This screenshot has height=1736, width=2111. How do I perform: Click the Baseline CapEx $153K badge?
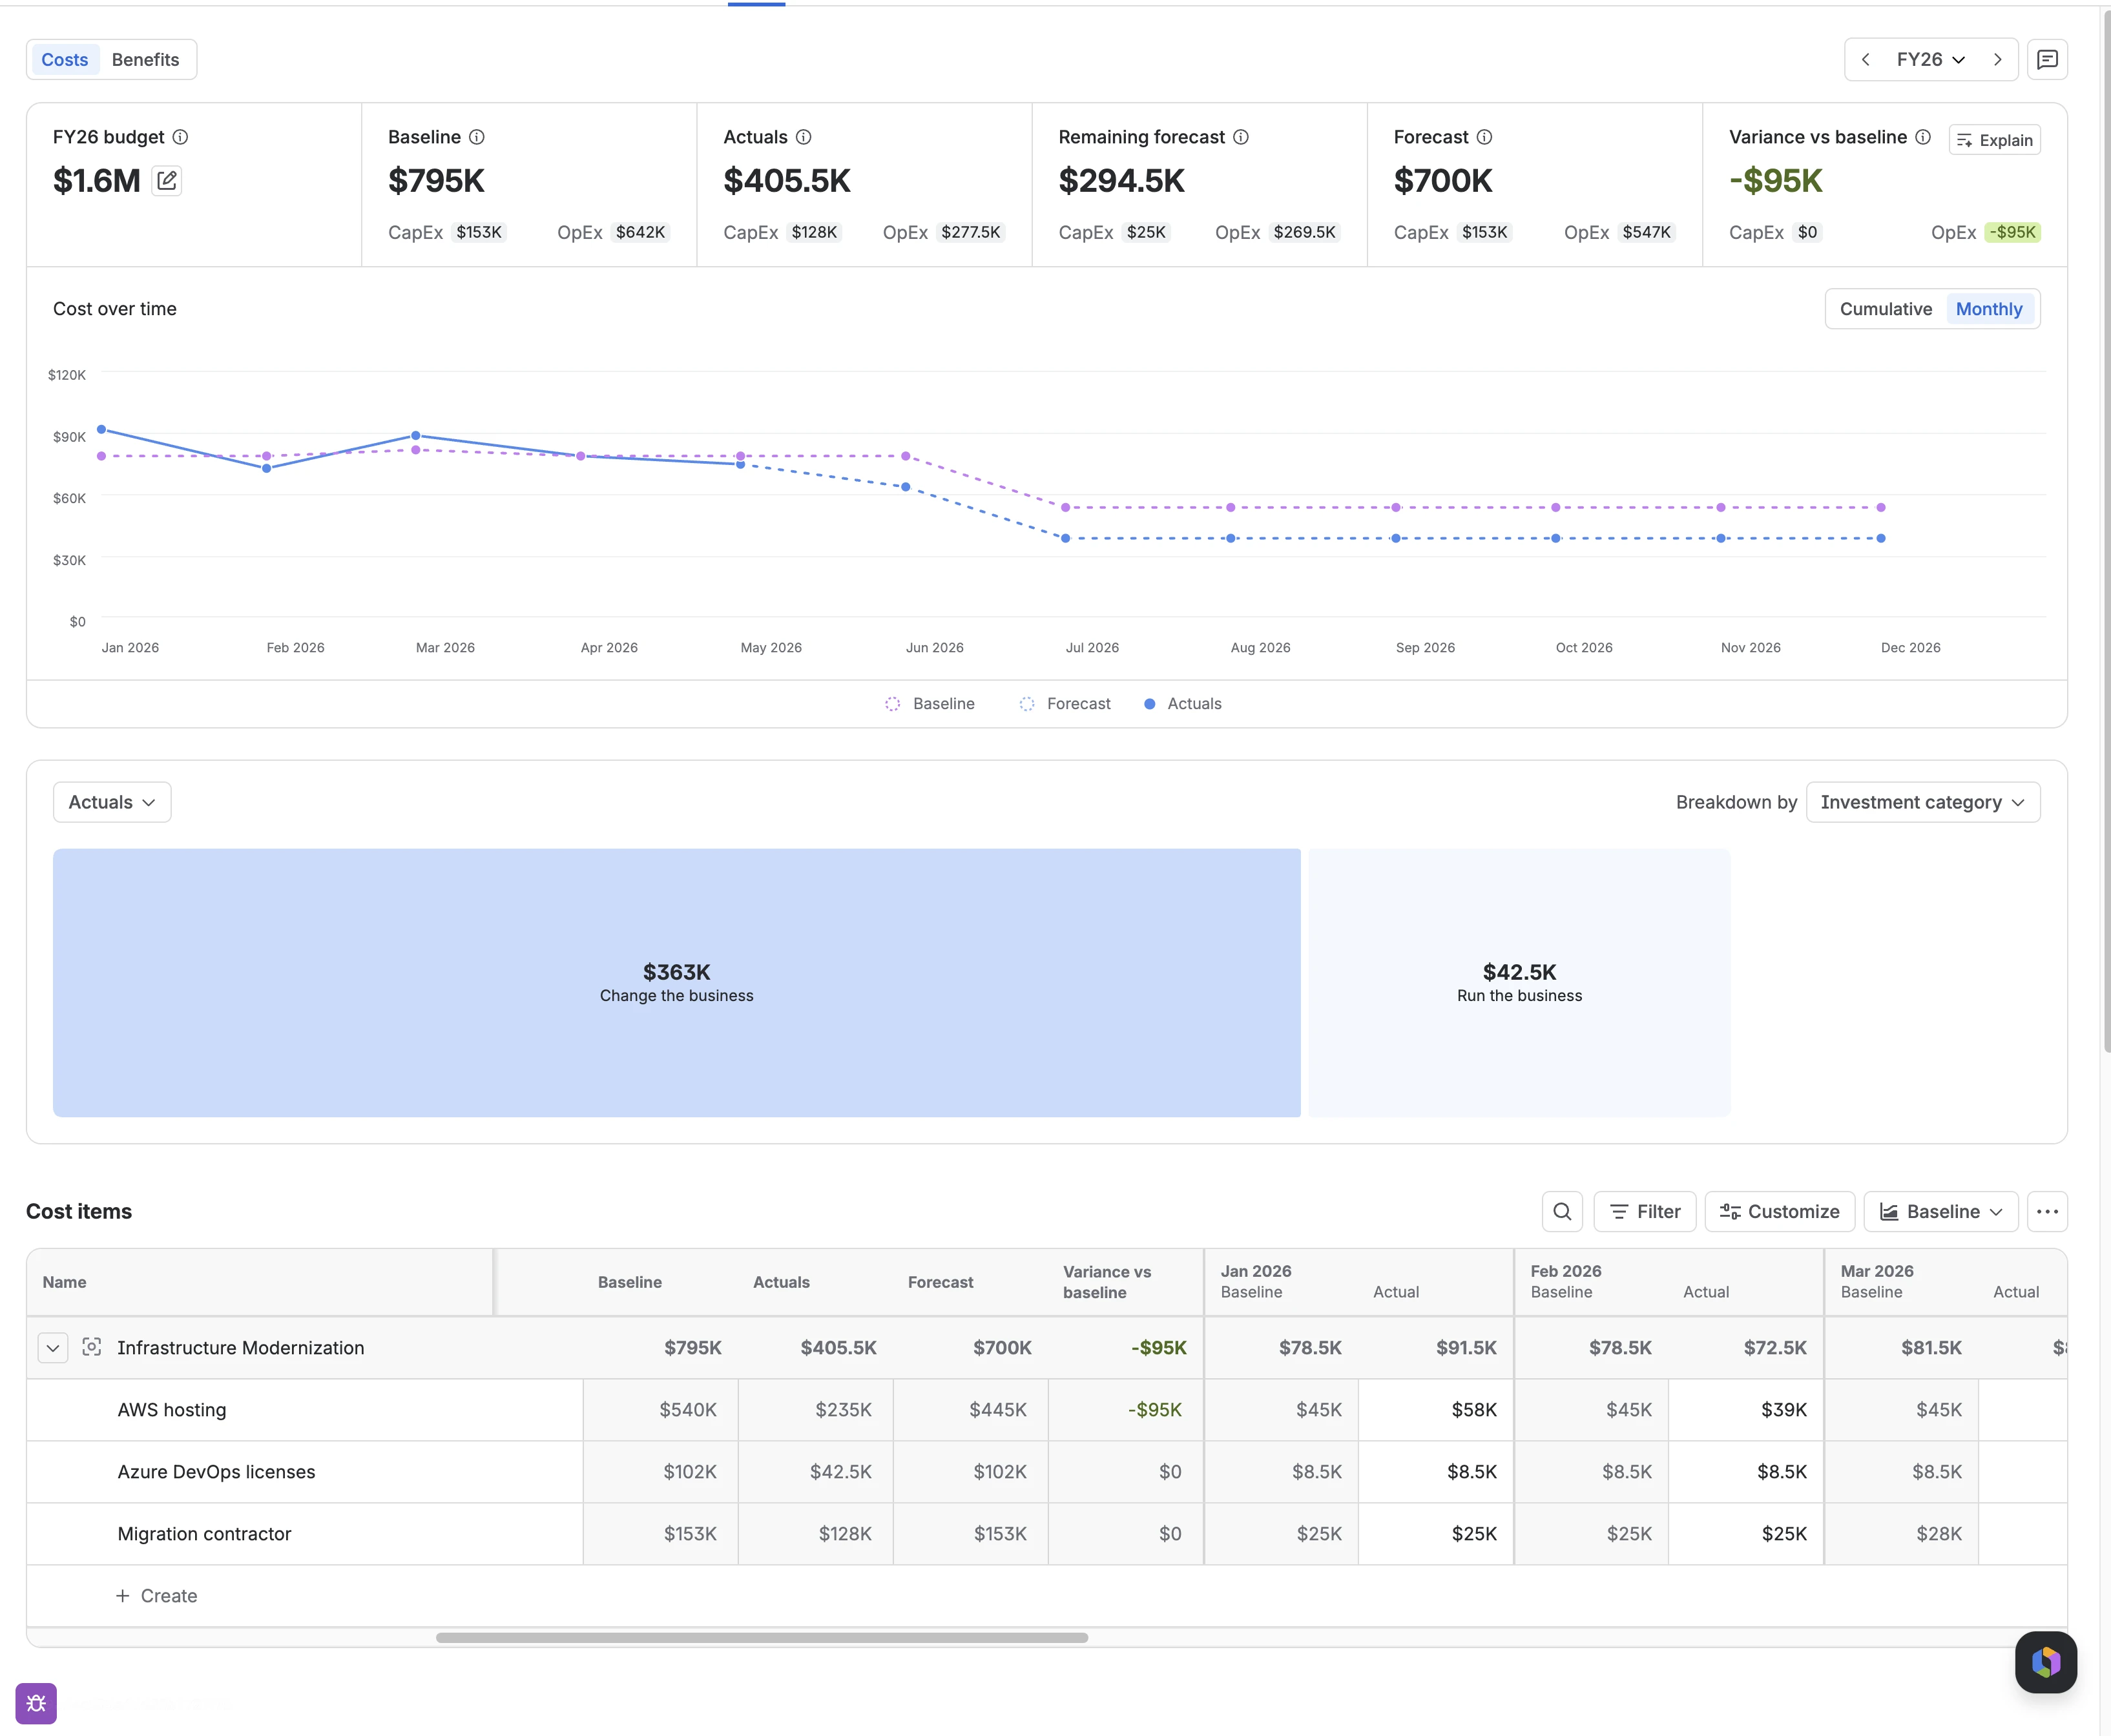[479, 232]
